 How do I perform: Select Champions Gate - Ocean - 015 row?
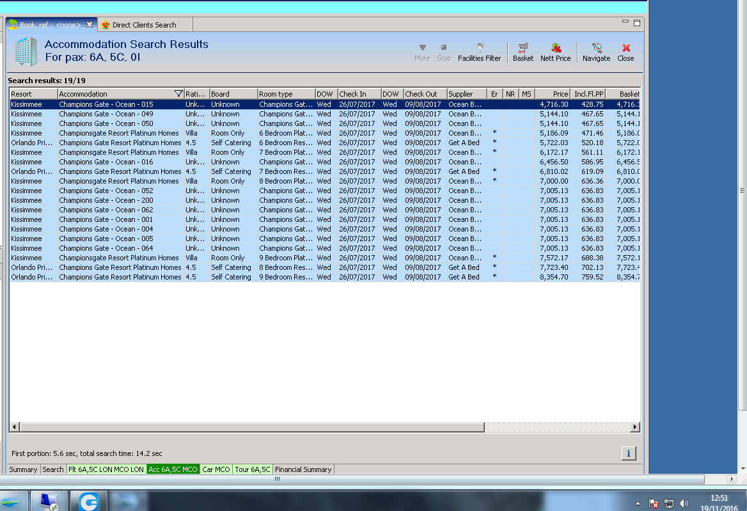[x=324, y=104]
